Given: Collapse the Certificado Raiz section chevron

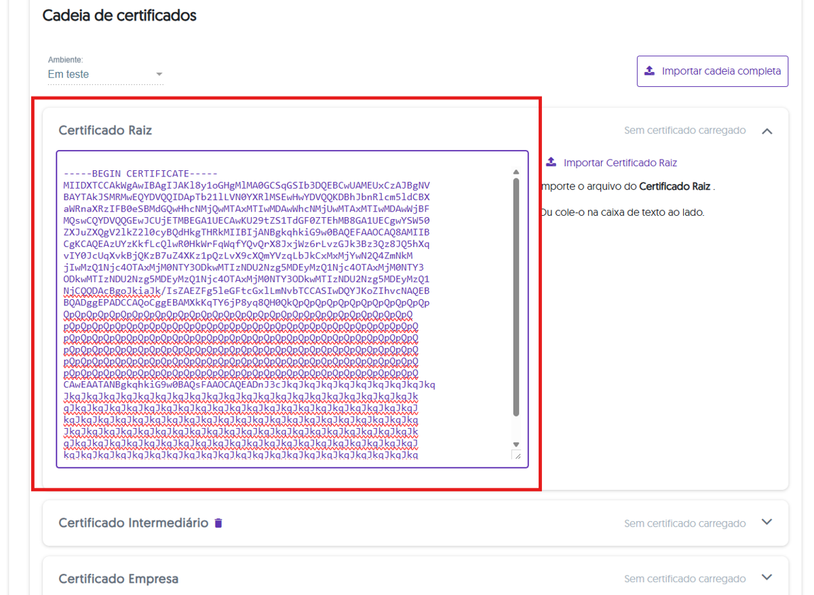Looking at the screenshot, I should 767,131.
